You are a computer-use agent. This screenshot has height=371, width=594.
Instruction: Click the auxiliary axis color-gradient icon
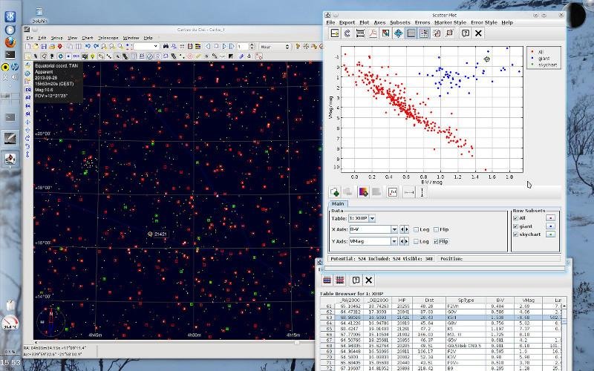(x=363, y=191)
